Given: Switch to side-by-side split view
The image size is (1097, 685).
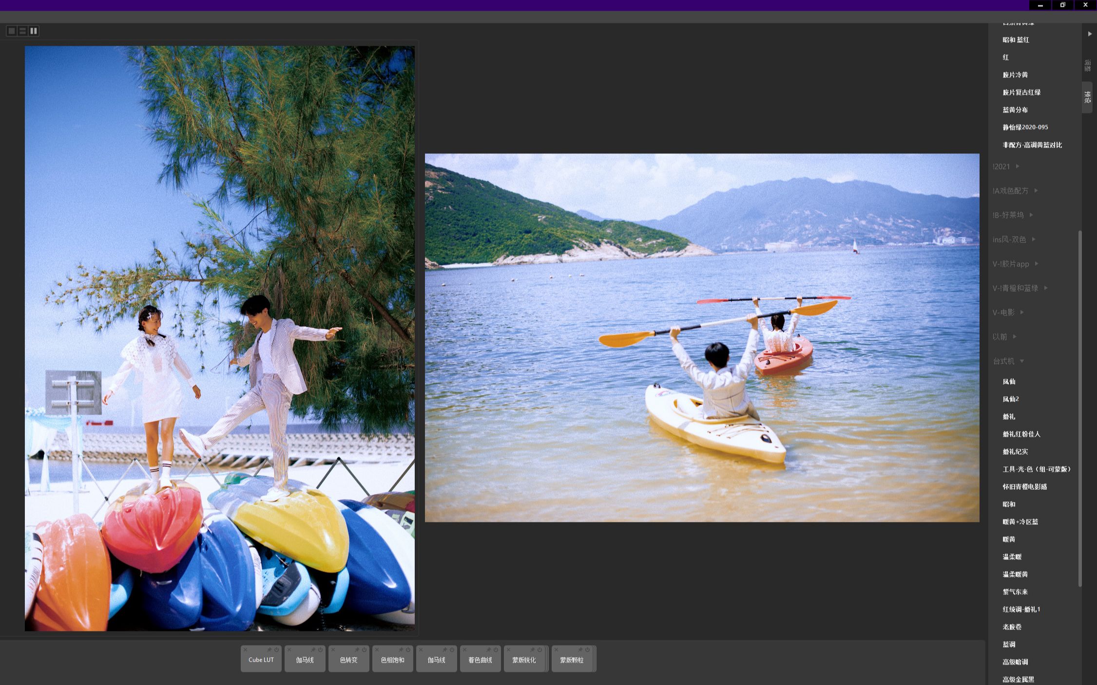Looking at the screenshot, I should pyautogui.click(x=33, y=31).
